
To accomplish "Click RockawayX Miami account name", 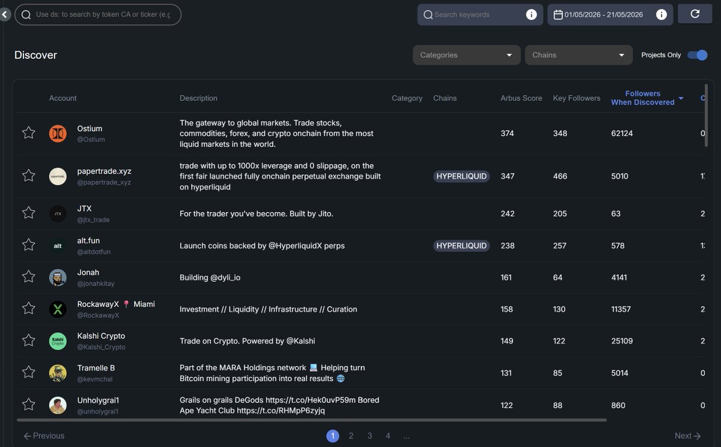I will (116, 304).
